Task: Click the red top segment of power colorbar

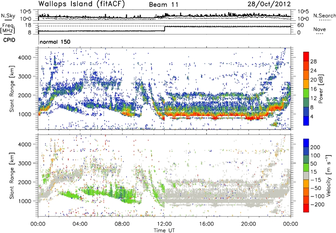Action: pyautogui.click(x=306, y=56)
